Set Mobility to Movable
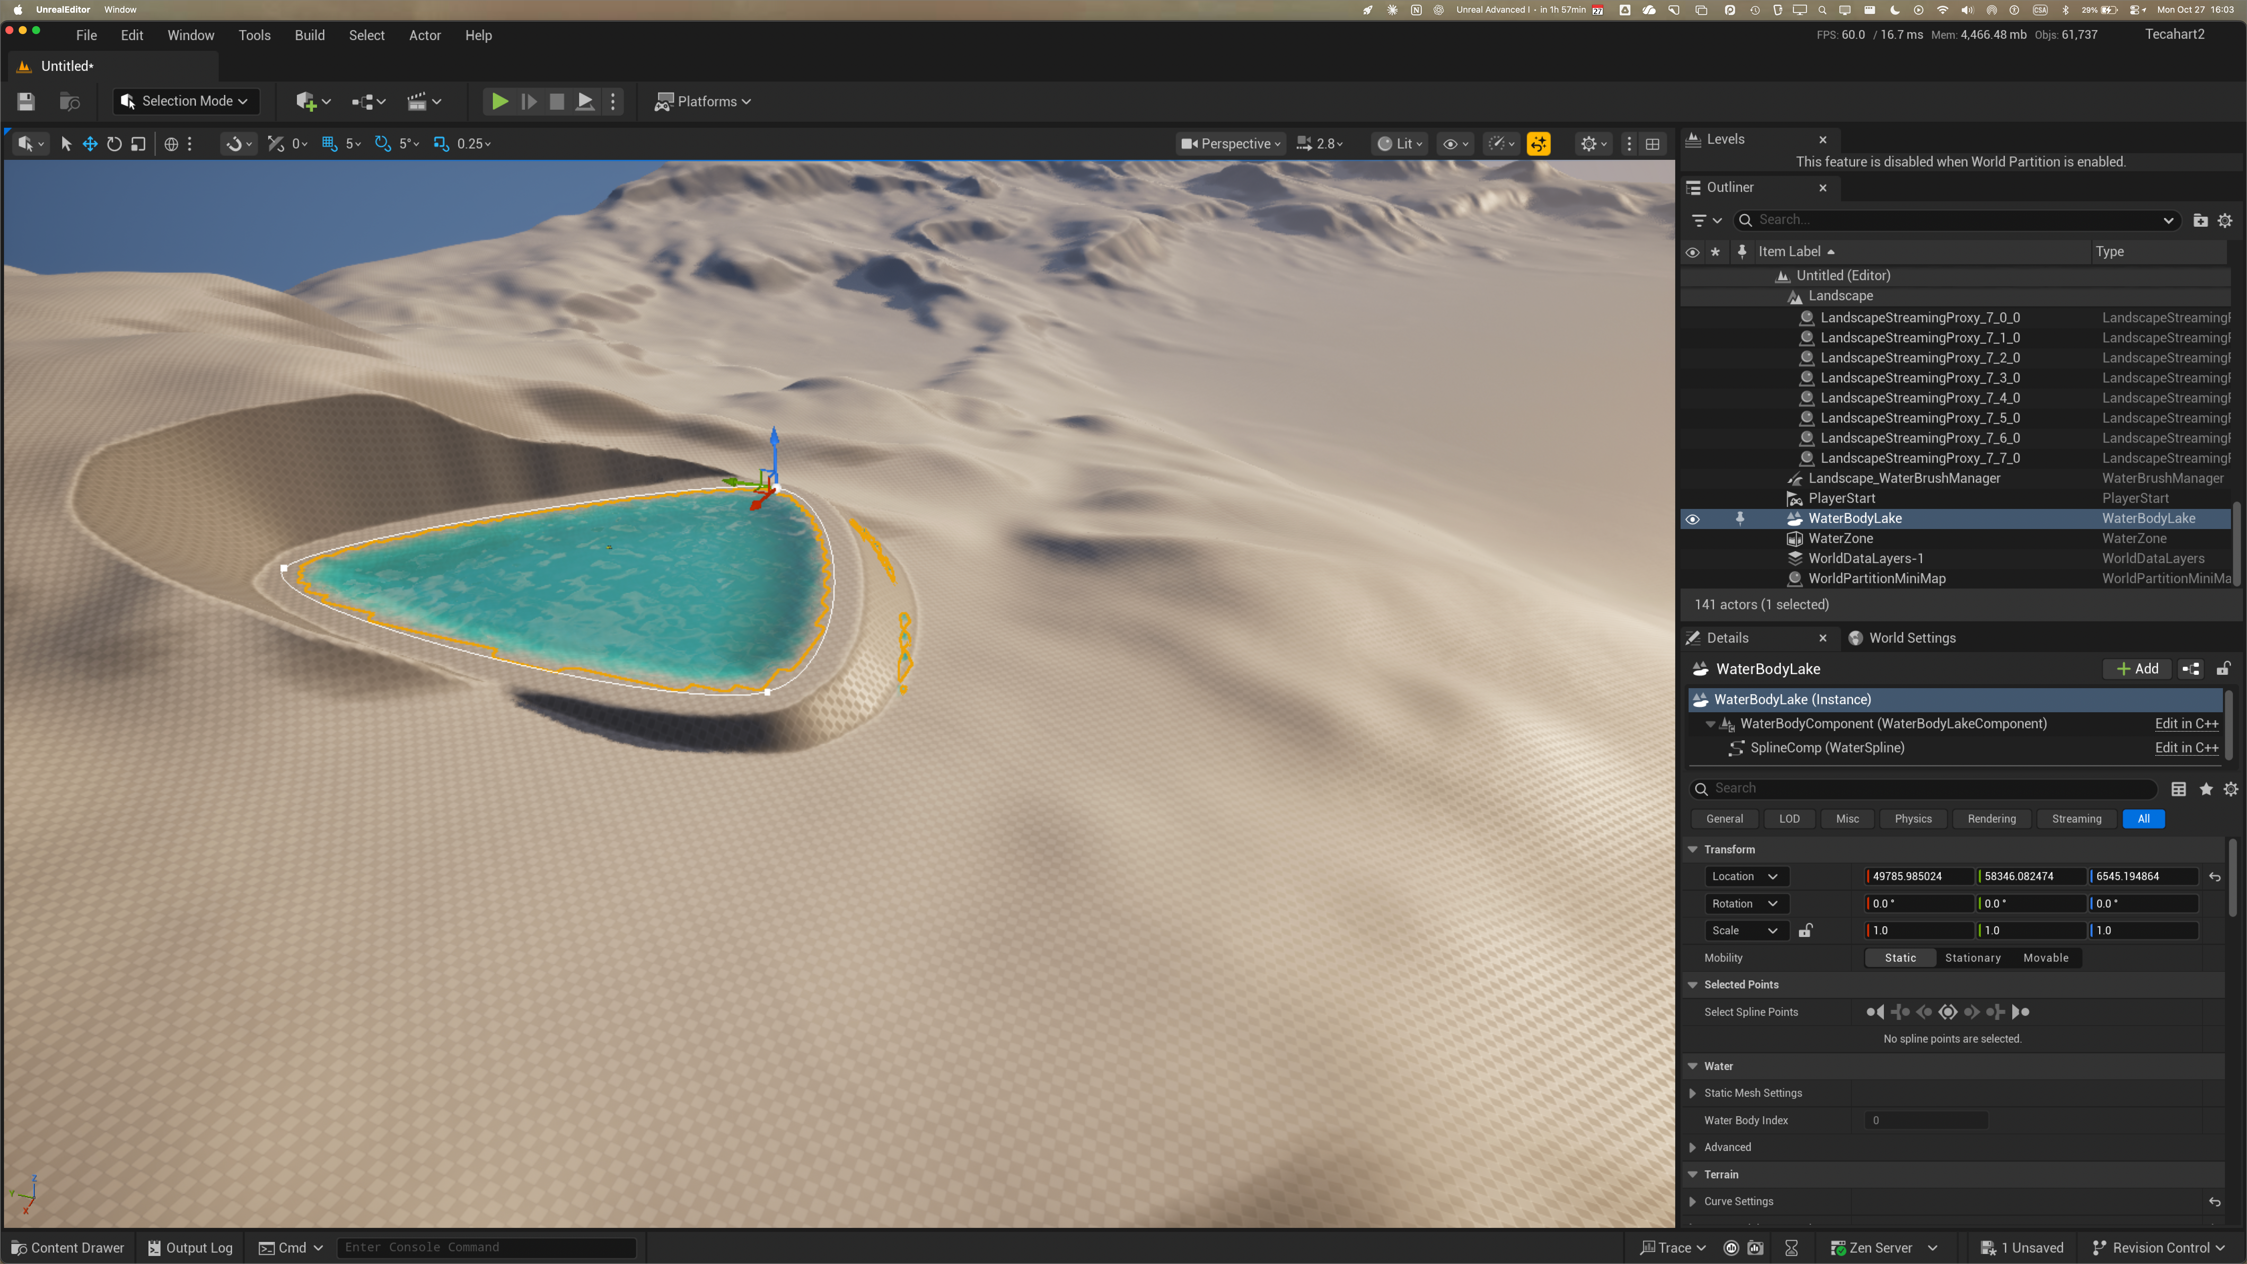The height and width of the screenshot is (1264, 2247). [2045, 958]
